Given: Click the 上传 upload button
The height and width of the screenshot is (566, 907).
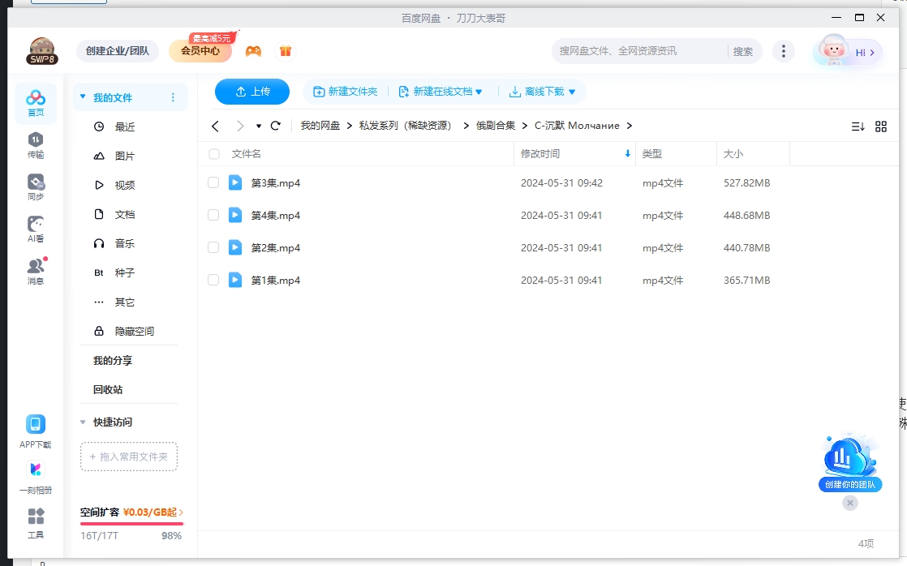Looking at the screenshot, I should coord(252,92).
